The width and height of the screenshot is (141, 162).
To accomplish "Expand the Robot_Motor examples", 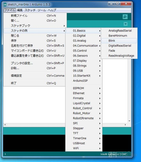I will click(84, 113).
